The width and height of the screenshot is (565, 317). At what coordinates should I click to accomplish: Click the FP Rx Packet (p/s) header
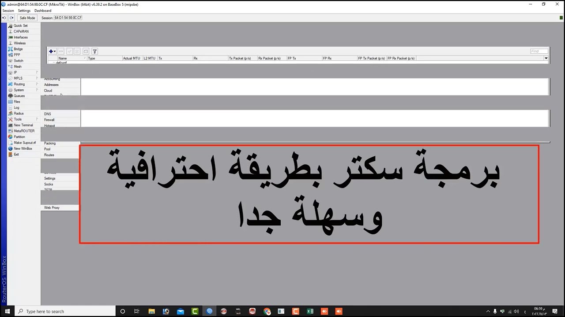[x=401, y=58]
